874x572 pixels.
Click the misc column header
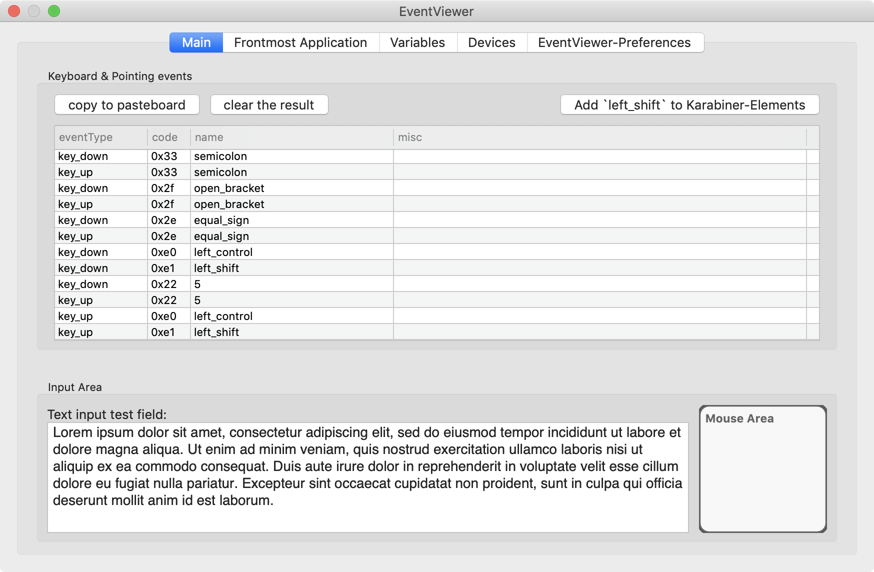pyautogui.click(x=410, y=137)
